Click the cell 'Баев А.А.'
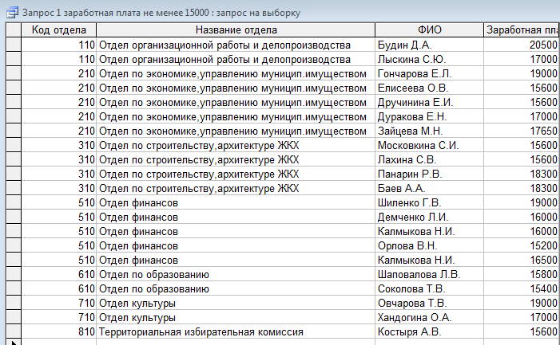The height and width of the screenshot is (345, 560). pyautogui.click(x=429, y=188)
